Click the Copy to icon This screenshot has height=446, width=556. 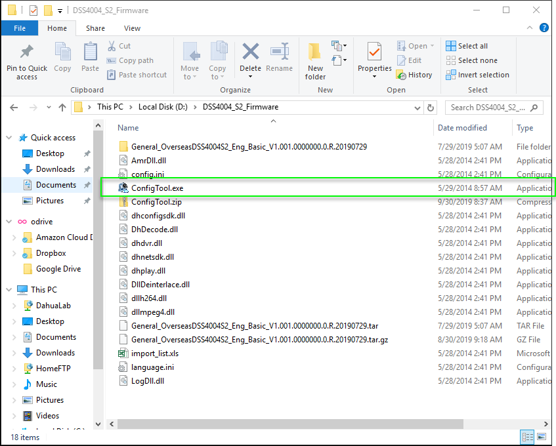[x=219, y=52]
